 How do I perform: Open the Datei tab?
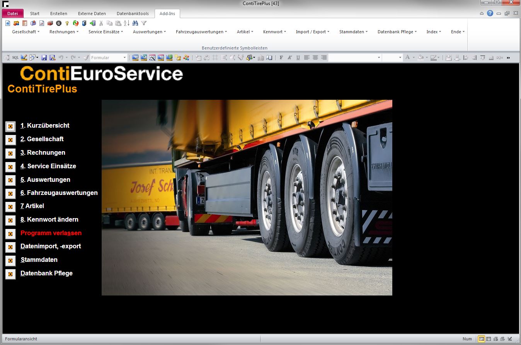[x=13, y=14]
